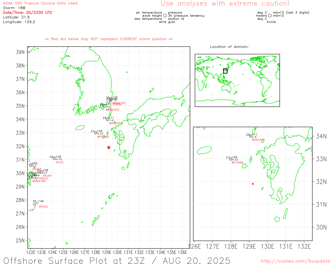330x264 pixels.
Task: Click the 136E longitude axis label
Action: coord(183,252)
